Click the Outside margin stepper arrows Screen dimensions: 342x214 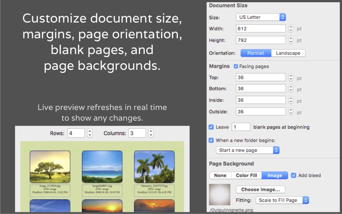(291, 112)
